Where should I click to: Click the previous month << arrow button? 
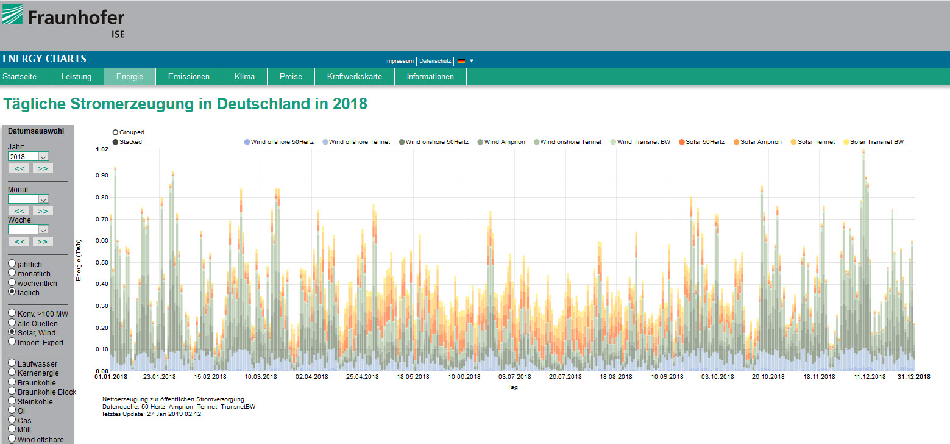click(19, 211)
